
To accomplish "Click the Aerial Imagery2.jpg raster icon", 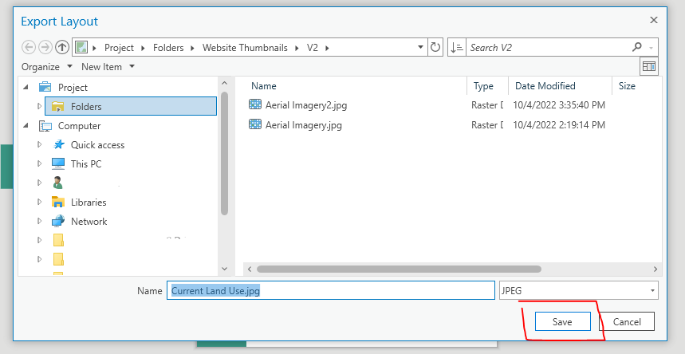I will [x=254, y=104].
